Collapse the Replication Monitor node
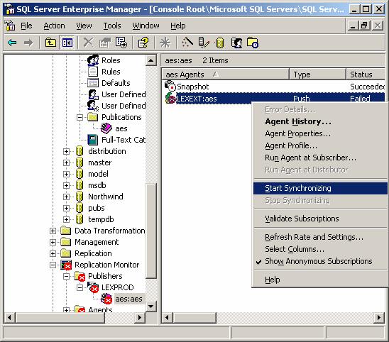Viewport: 389px width, 342px height. tap(53, 265)
